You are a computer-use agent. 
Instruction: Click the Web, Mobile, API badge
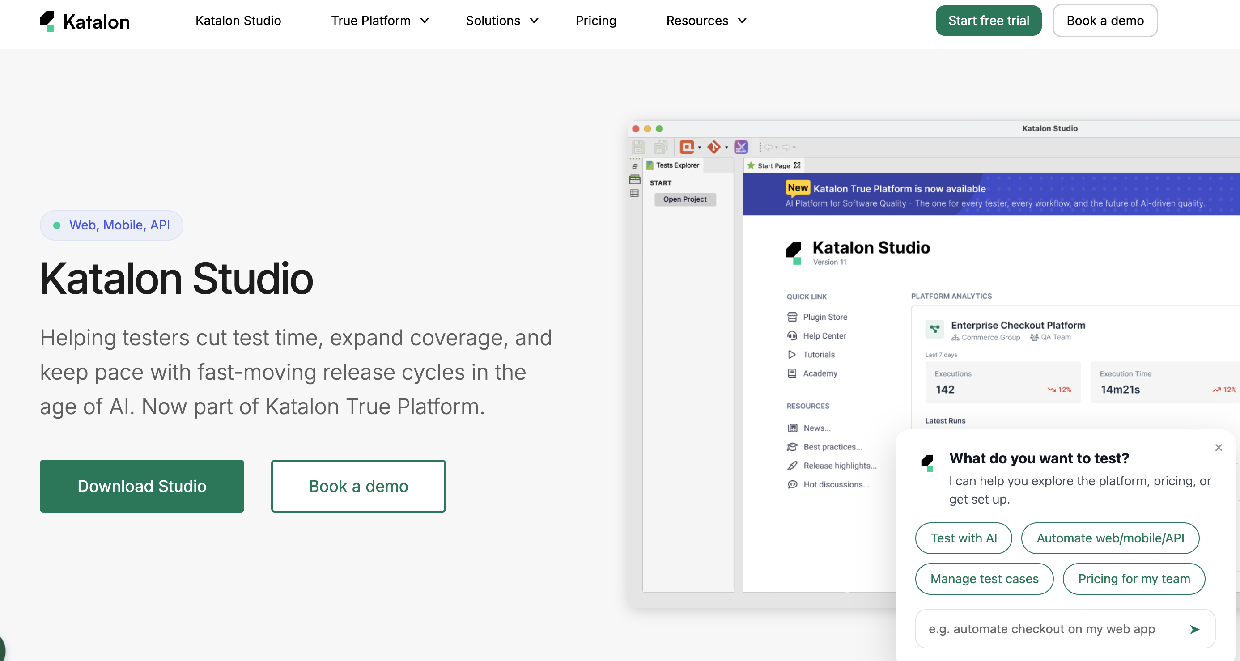coord(111,225)
